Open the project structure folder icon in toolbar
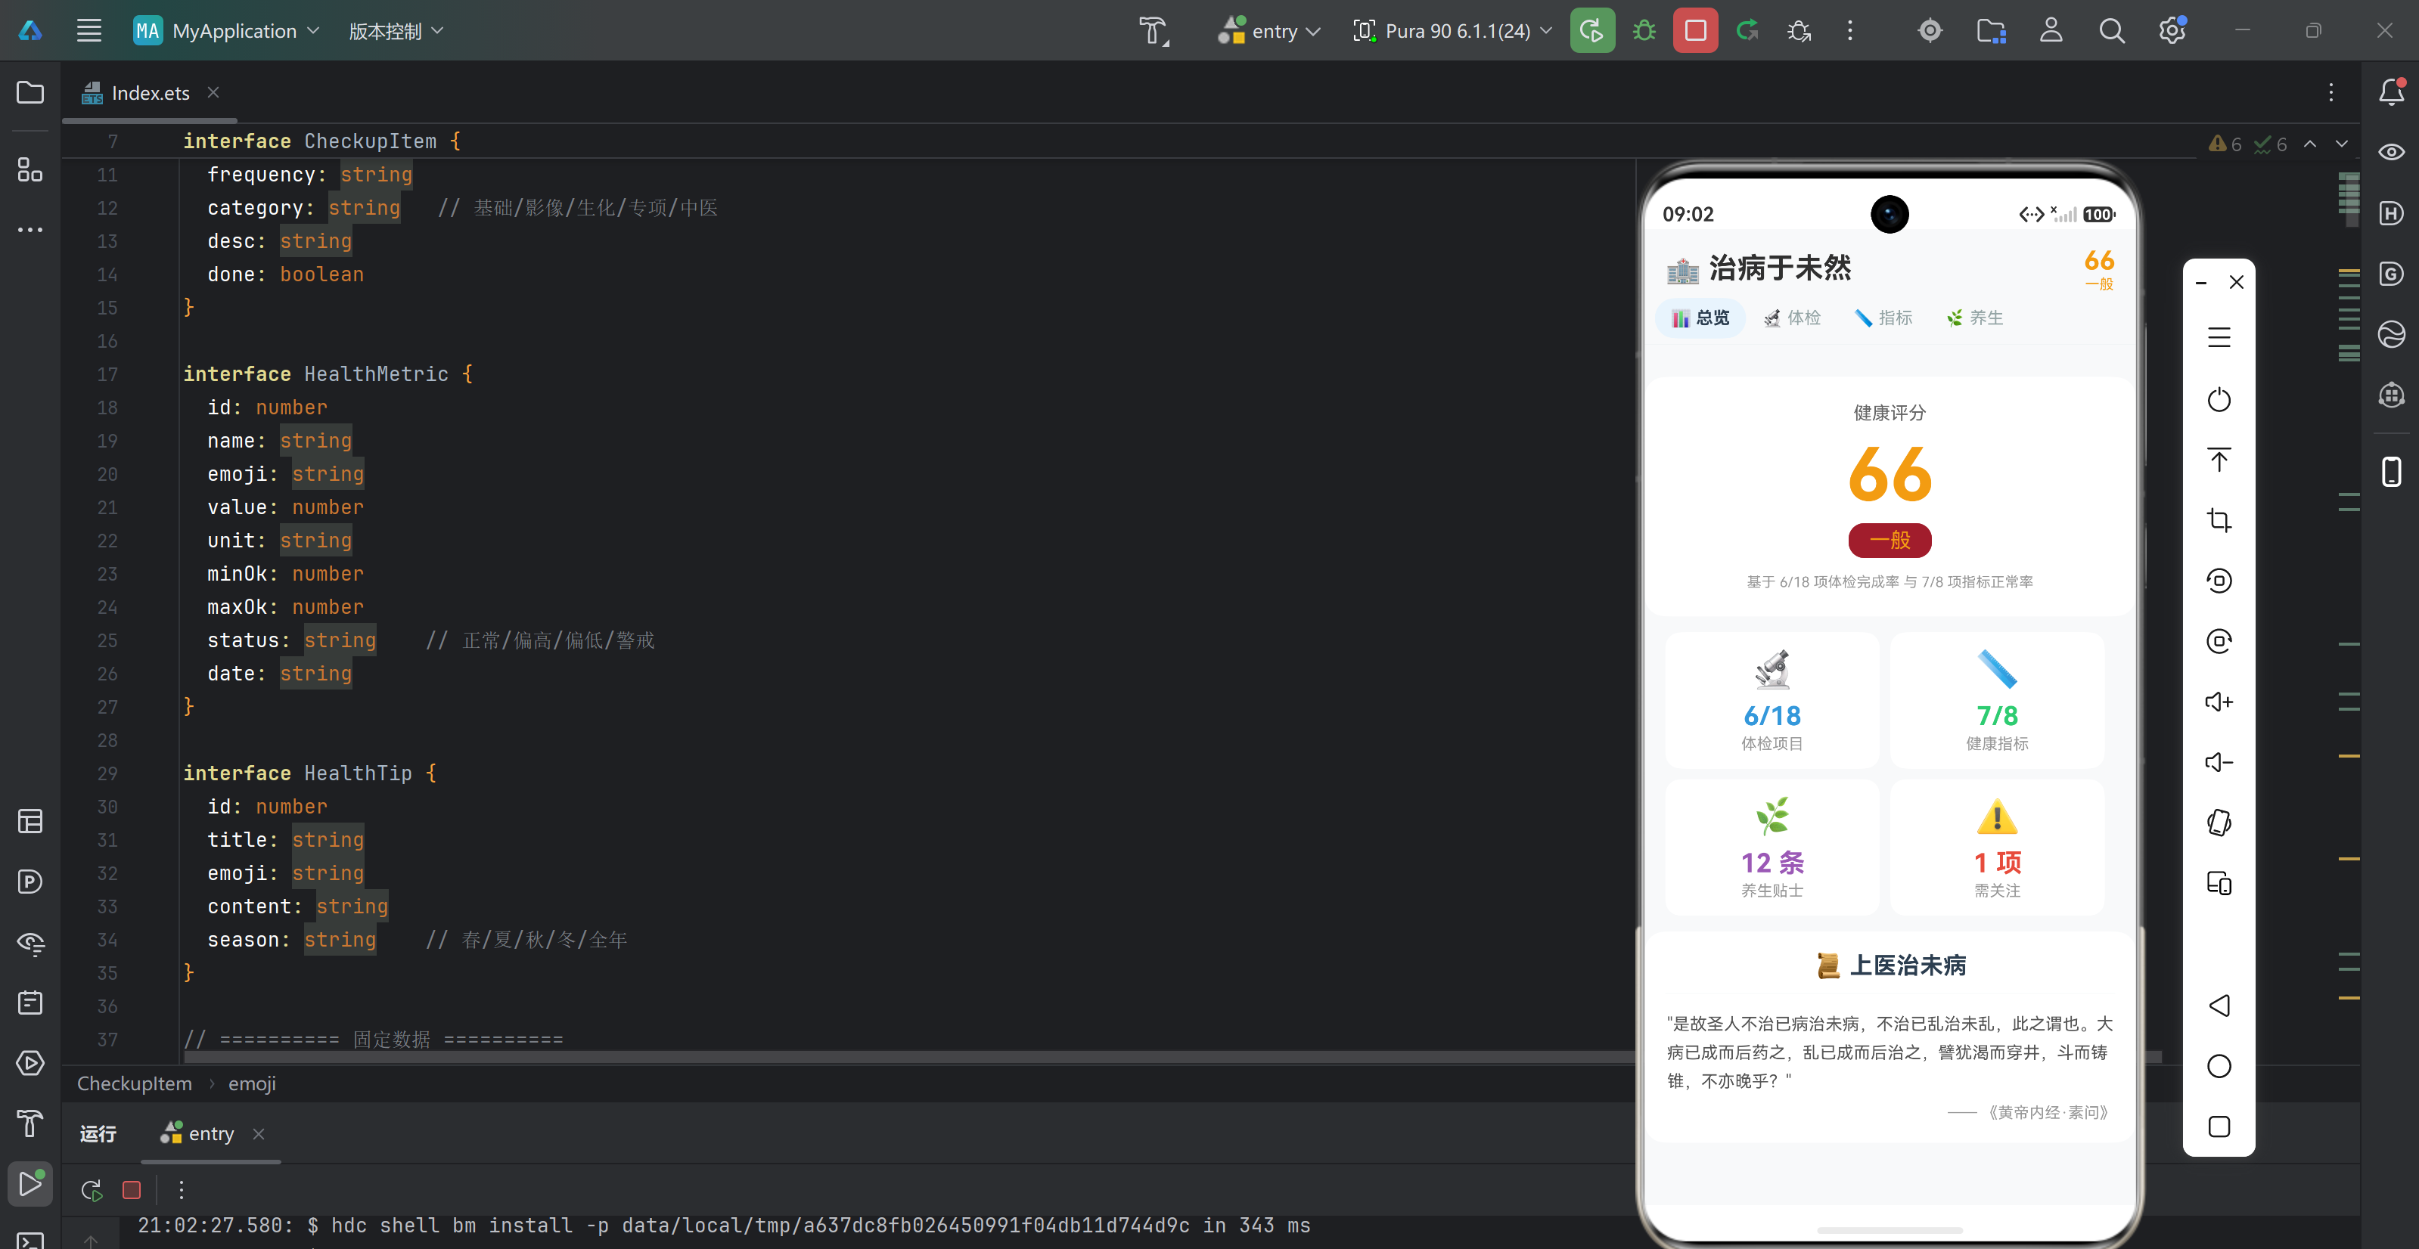This screenshot has height=1249, width=2419. [x=1991, y=31]
